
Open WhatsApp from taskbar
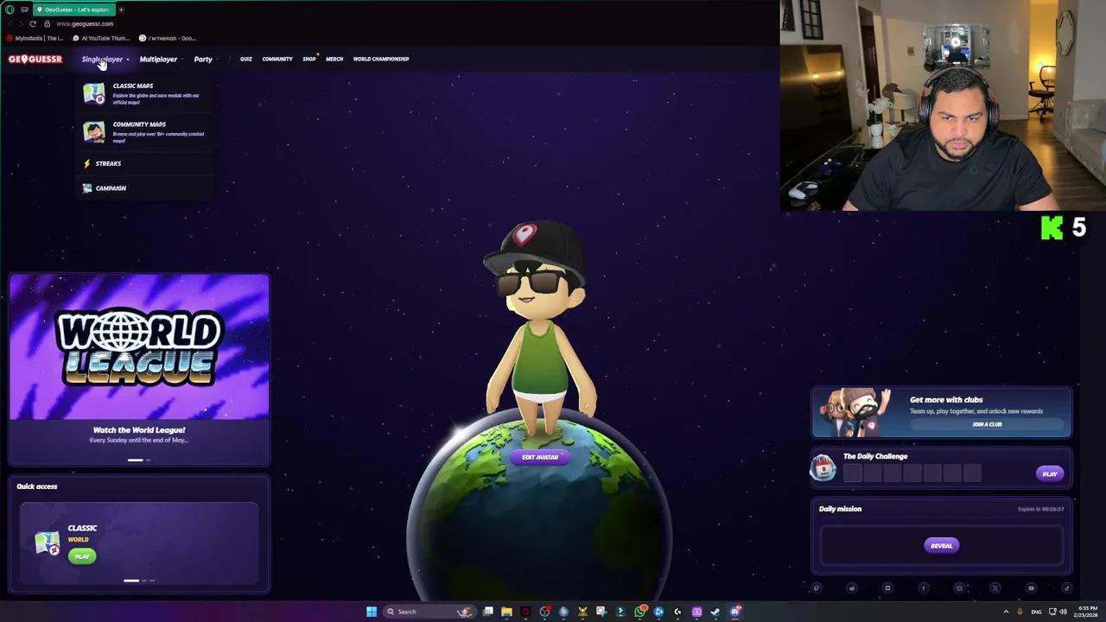point(639,612)
